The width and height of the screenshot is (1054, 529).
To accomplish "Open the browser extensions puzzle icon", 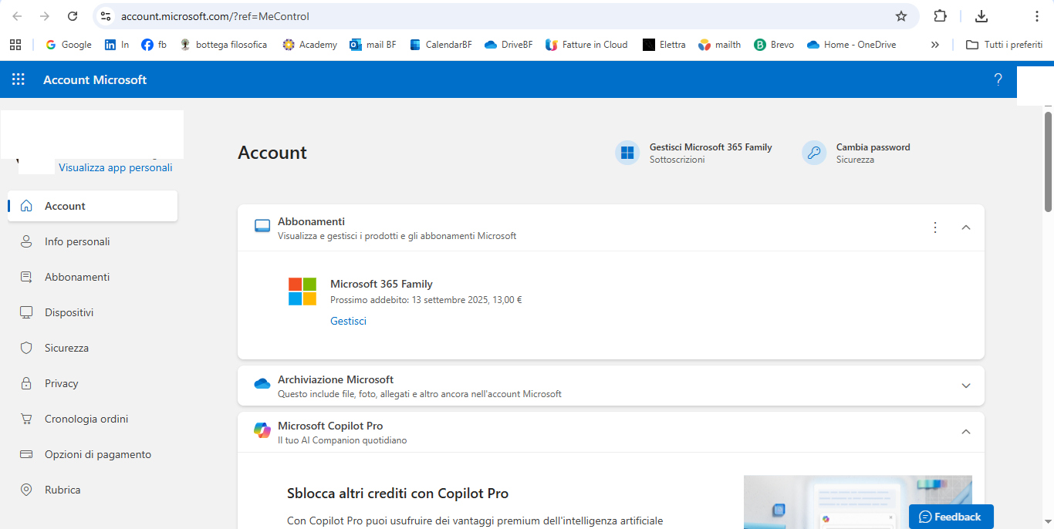I will [940, 16].
